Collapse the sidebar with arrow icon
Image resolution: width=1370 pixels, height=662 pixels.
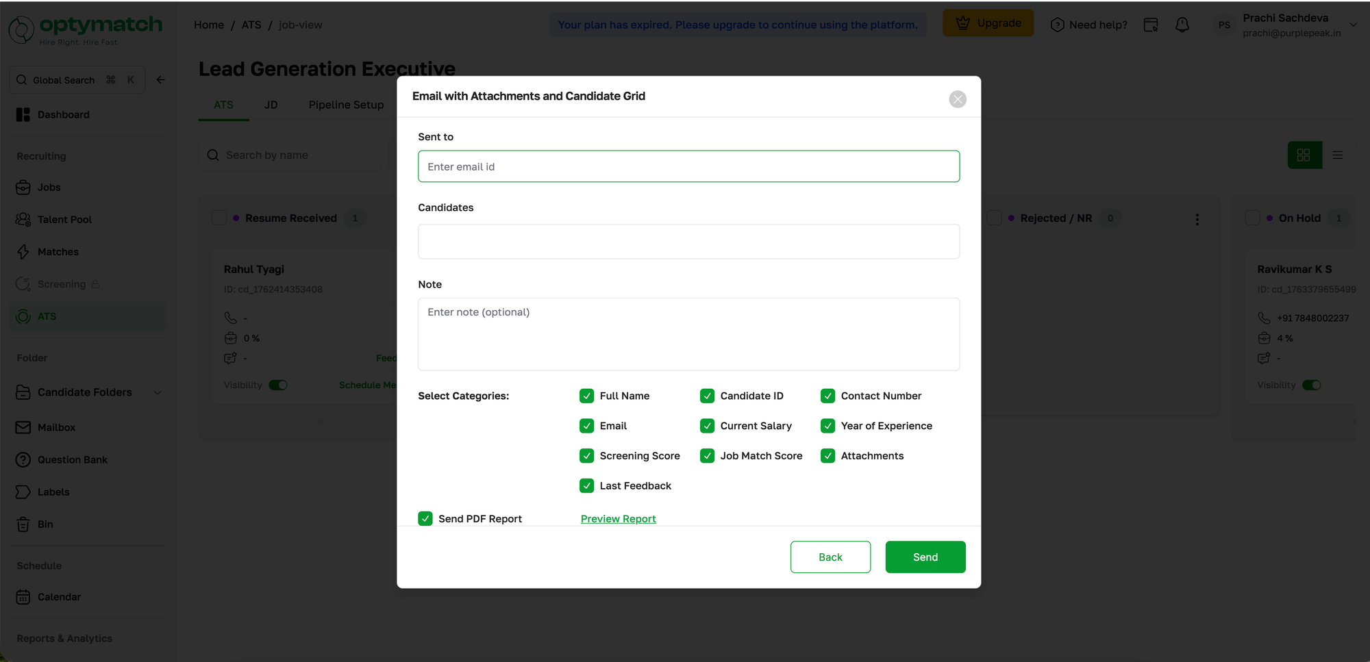[160, 79]
